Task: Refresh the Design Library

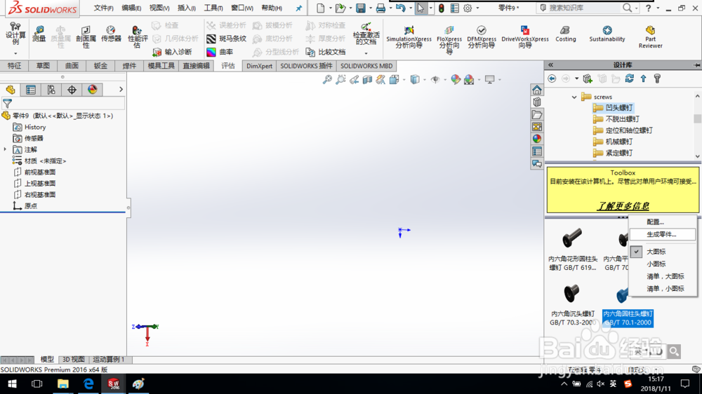Action: click(x=629, y=79)
